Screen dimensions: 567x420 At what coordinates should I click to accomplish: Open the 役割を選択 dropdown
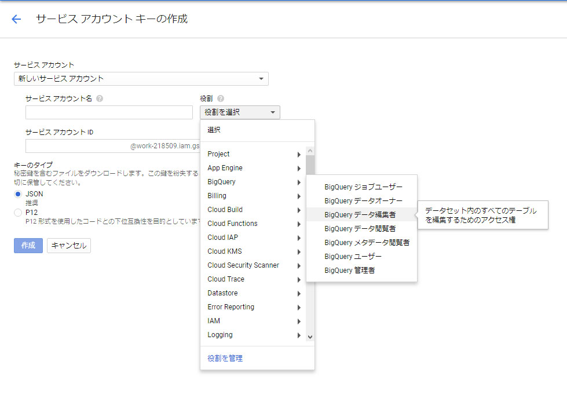coord(239,112)
